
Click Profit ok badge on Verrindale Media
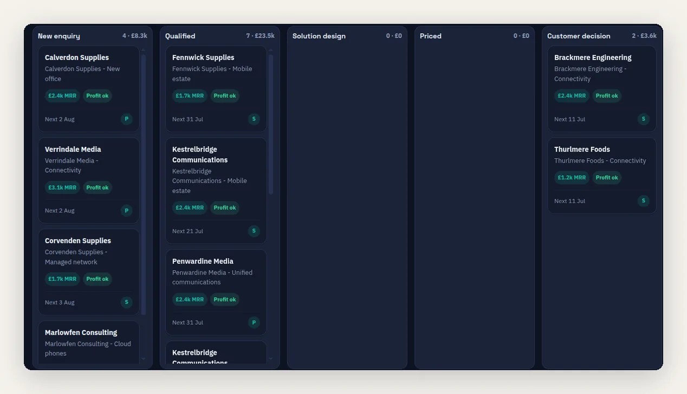[98, 188]
